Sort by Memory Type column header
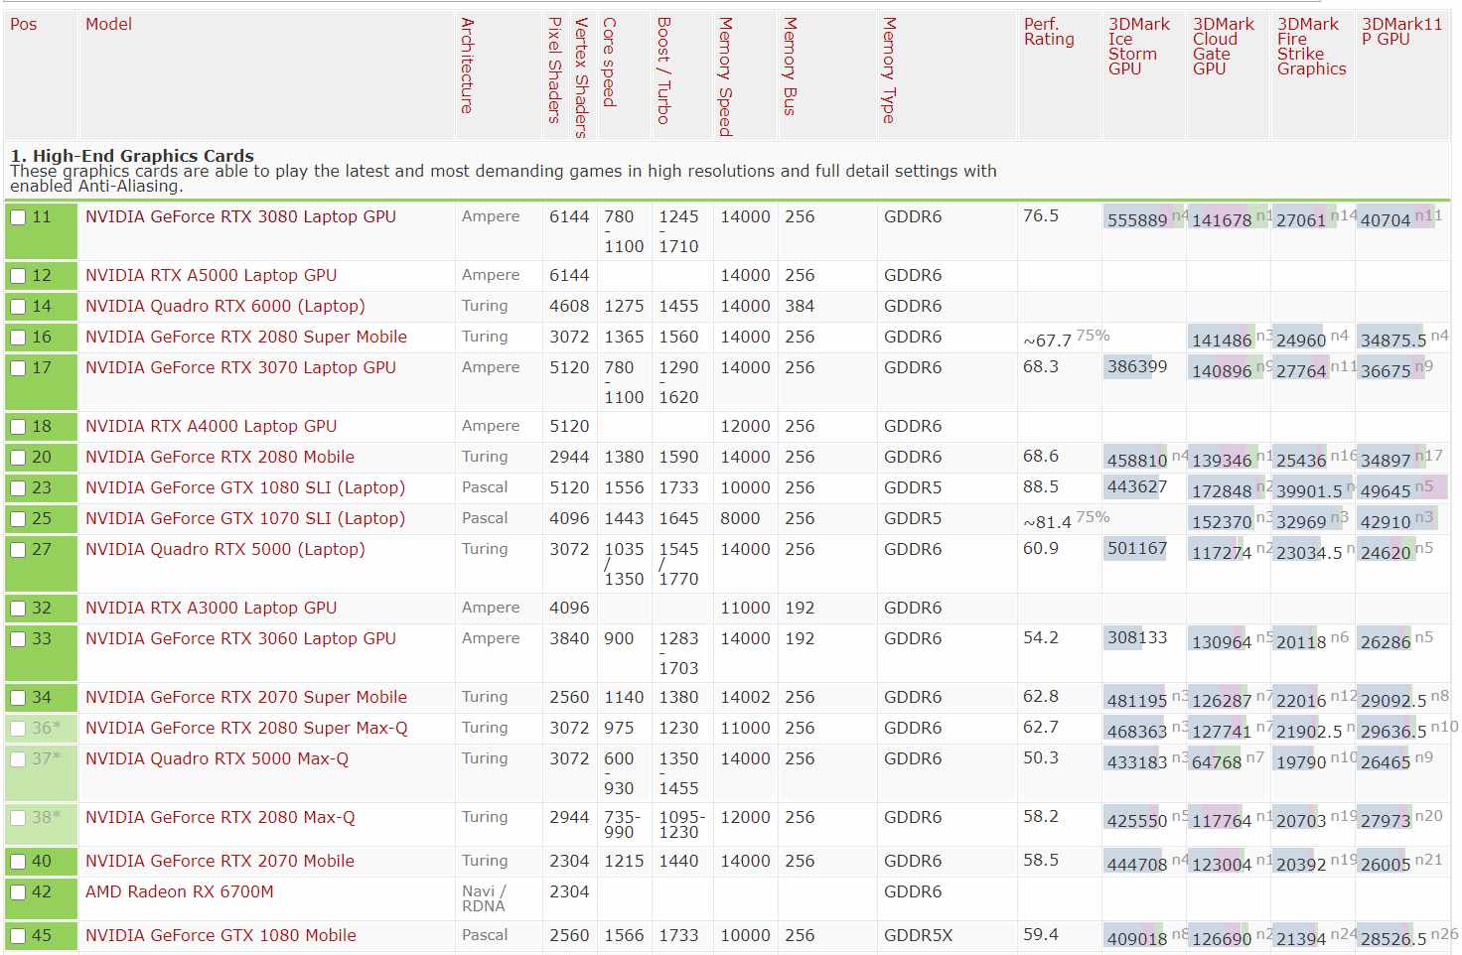The width and height of the screenshot is (1462, 955). 889,69
